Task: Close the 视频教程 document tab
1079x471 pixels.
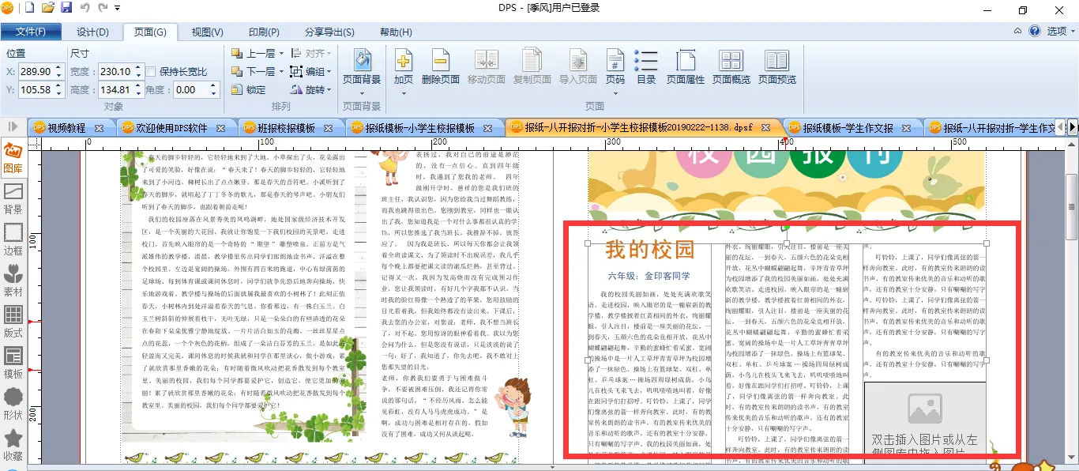Action: point(99,128)
